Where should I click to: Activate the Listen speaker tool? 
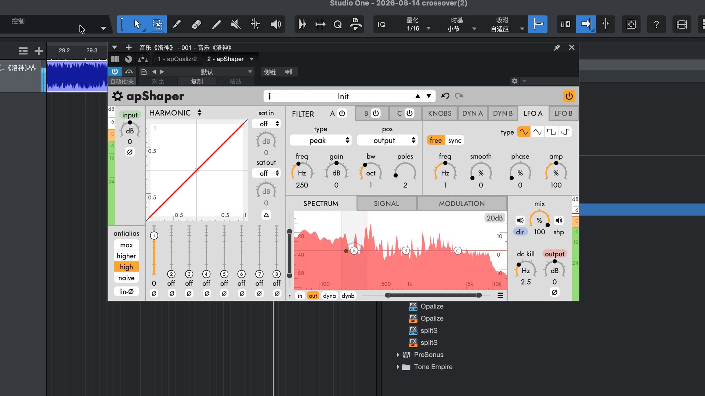pyautogui.click(x=275, y=24)
